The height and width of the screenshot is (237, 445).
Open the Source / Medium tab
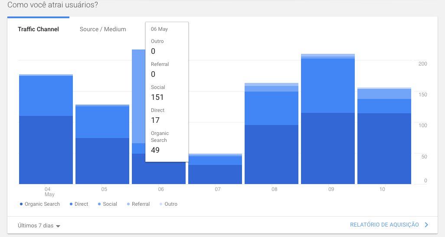tap(103, 29)
